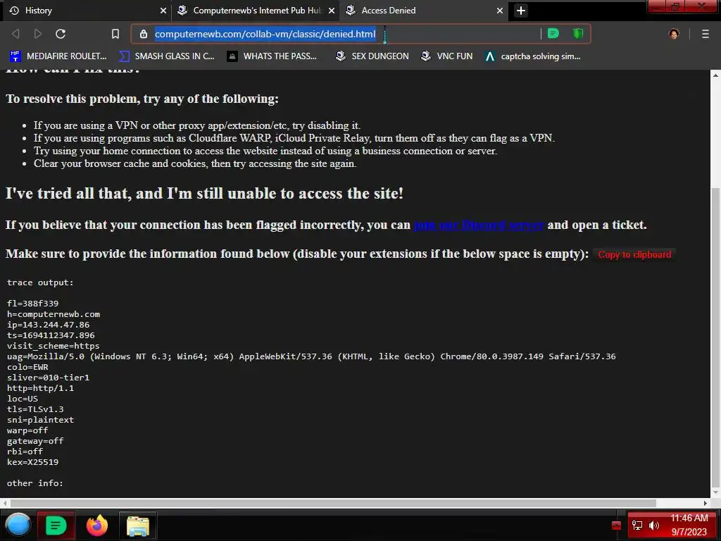Screen dimensions: 721x541
Task: Click the URL in the address bar
Action: pyautogui.click(x=265, y=34)
